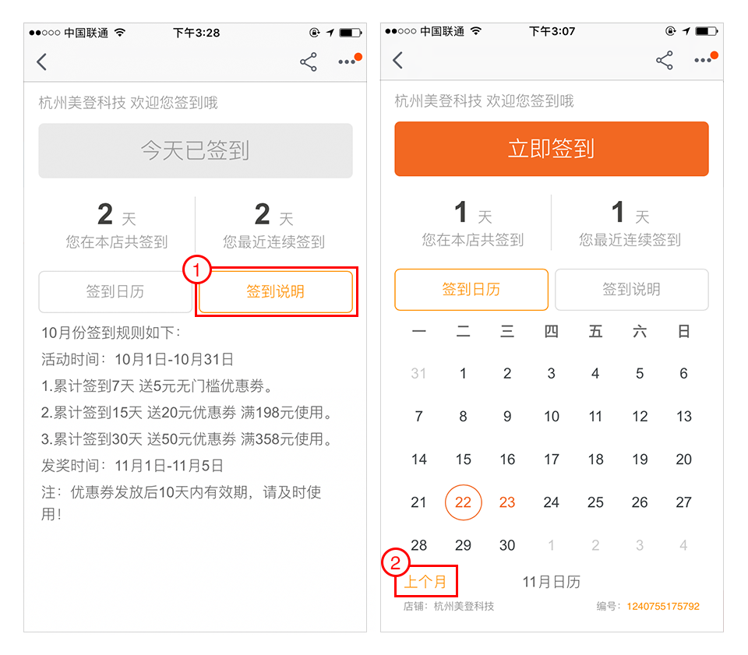This screenshot has height=655, width=748.
Task: Click 累计签到7天 送5元无门槛优惠券 rule line
Action: (x=157, y=386)
